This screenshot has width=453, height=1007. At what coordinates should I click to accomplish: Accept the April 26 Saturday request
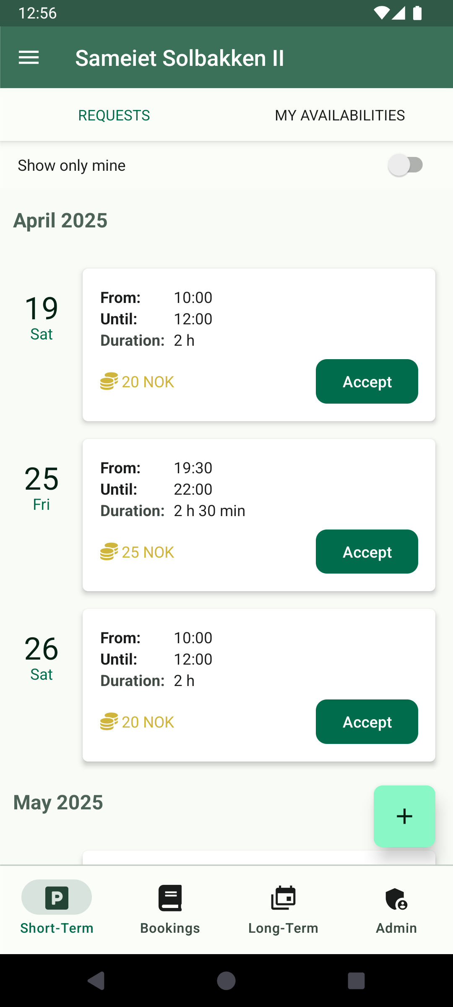367,722
